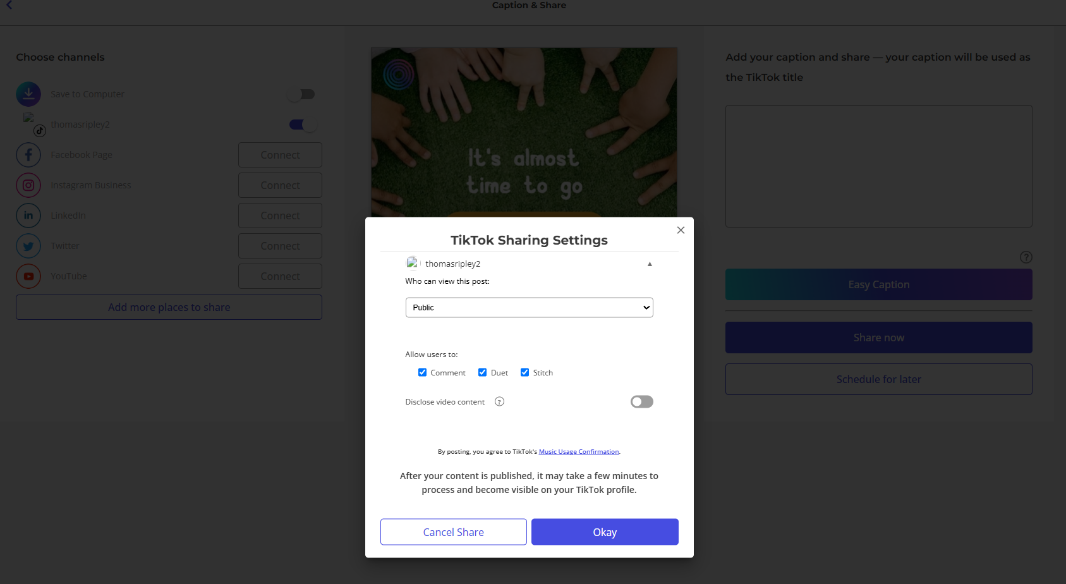Open caption help question mark icon
Image resolution: width=1066 pixels, height=584 pixels.
coord(1026,257)
